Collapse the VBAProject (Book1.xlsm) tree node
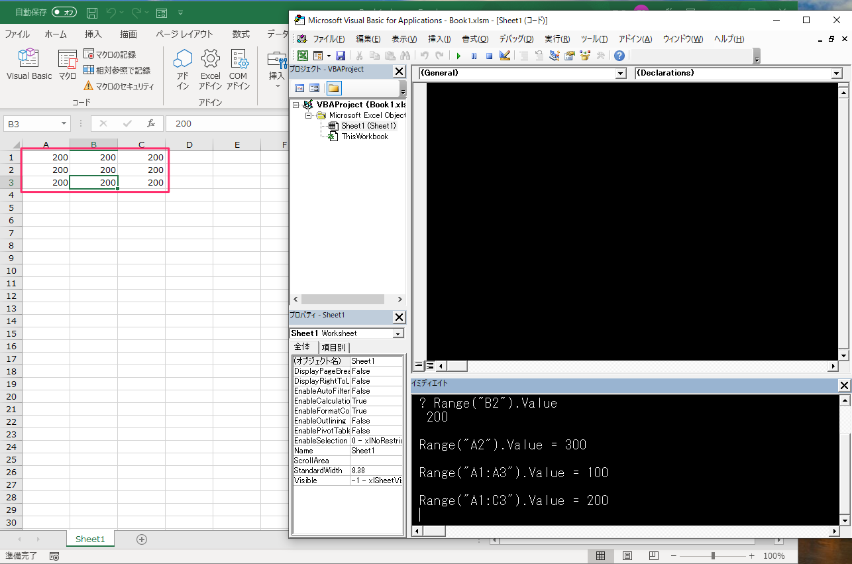 pos(296,105)
